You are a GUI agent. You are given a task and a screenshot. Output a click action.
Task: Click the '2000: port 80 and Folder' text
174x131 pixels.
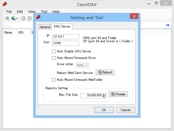pos(100,38)
